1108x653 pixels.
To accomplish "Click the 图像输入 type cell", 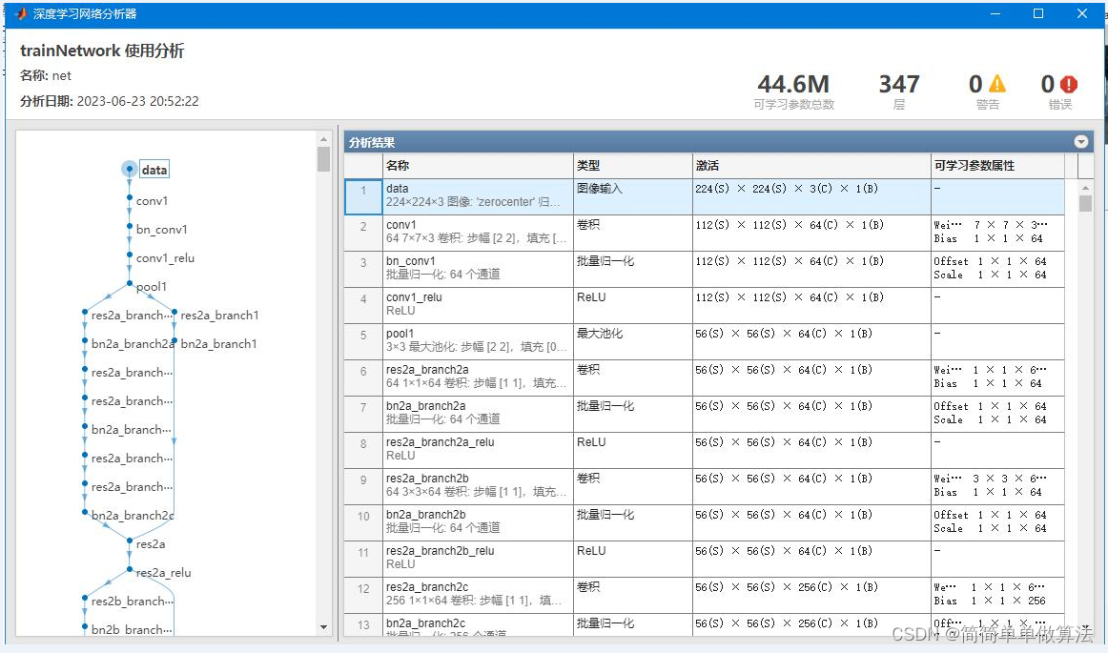I will [632, 196].
